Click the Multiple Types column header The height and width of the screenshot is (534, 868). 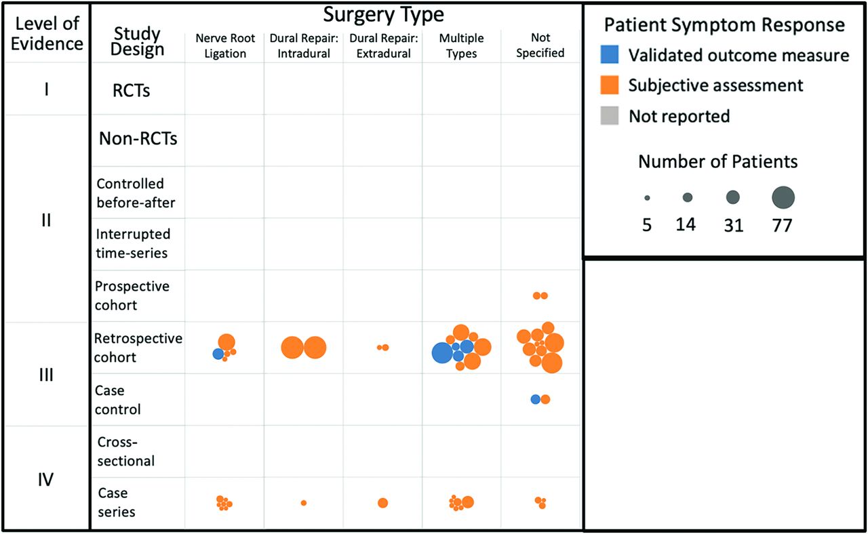462,45
